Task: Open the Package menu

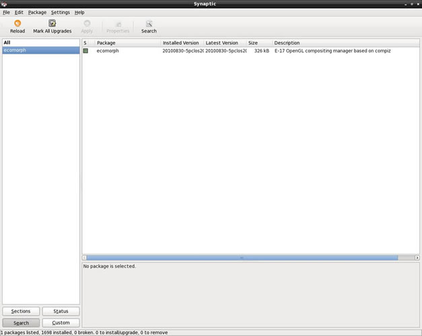Action: click(37, 12)
